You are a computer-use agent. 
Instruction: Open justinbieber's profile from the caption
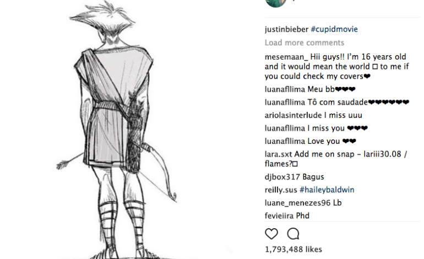coord(287,29)
